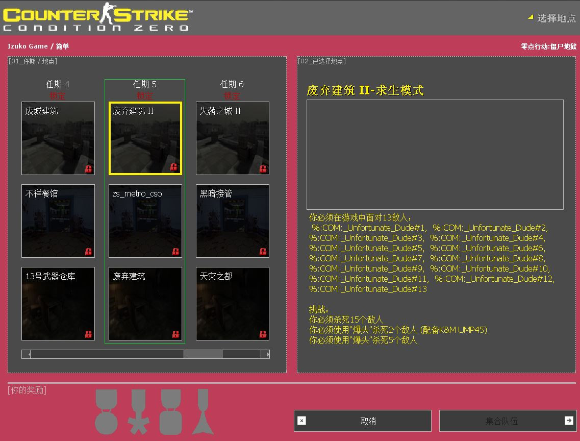Screen dimensions: 580x441
Task: Select the 失落之城 II map thumbnail
Action: point(232,138)
